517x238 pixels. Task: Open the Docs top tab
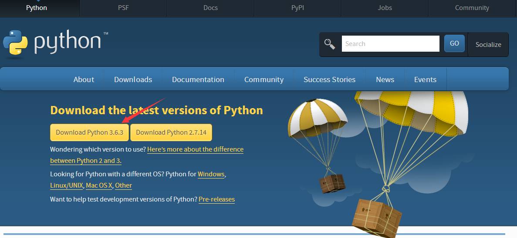click(210, 8)
